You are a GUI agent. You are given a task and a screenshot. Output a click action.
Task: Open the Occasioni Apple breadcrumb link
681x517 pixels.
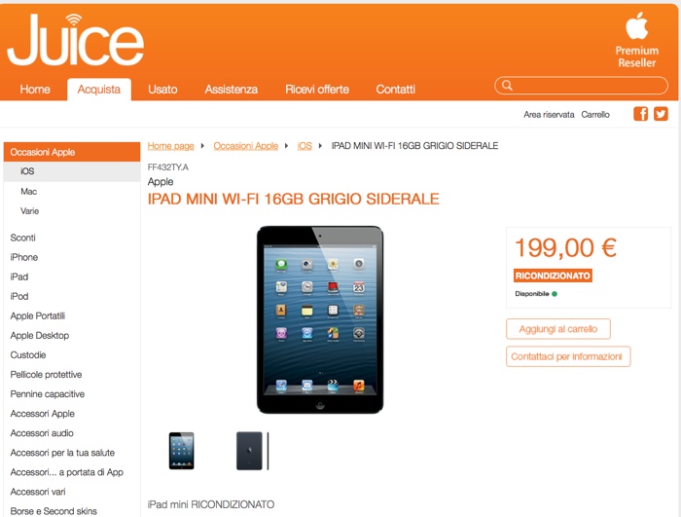click(246, 146)
